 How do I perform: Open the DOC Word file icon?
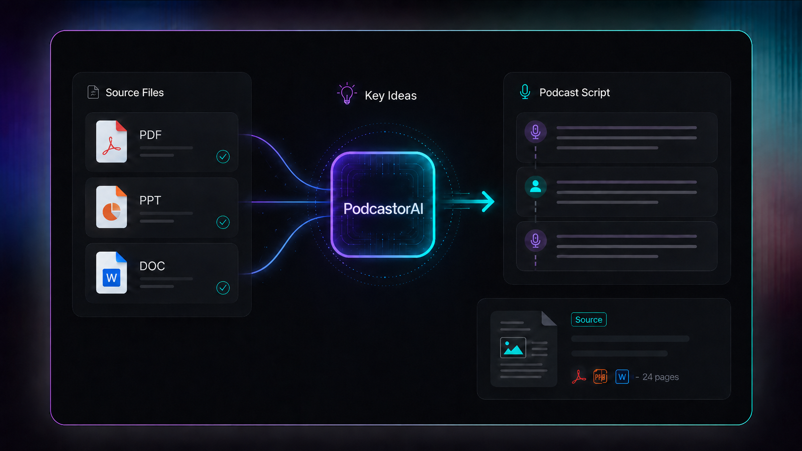[x=111, y=272]
